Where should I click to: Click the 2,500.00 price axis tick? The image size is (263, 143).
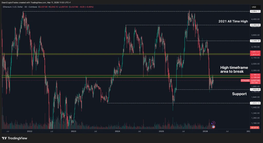tap(256, 64)
